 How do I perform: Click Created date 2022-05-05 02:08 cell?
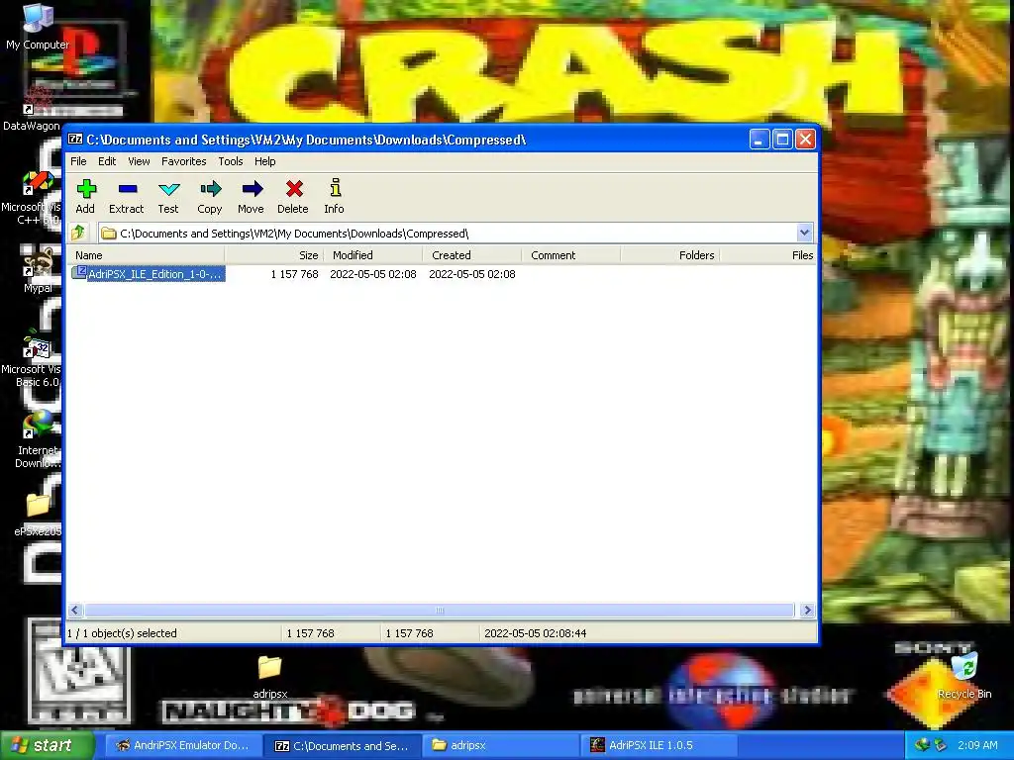(472, 274)
